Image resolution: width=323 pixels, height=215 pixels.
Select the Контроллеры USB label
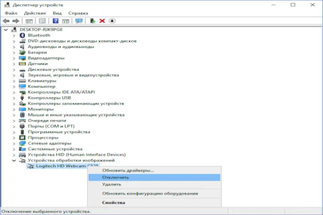[x=49, y=98]
